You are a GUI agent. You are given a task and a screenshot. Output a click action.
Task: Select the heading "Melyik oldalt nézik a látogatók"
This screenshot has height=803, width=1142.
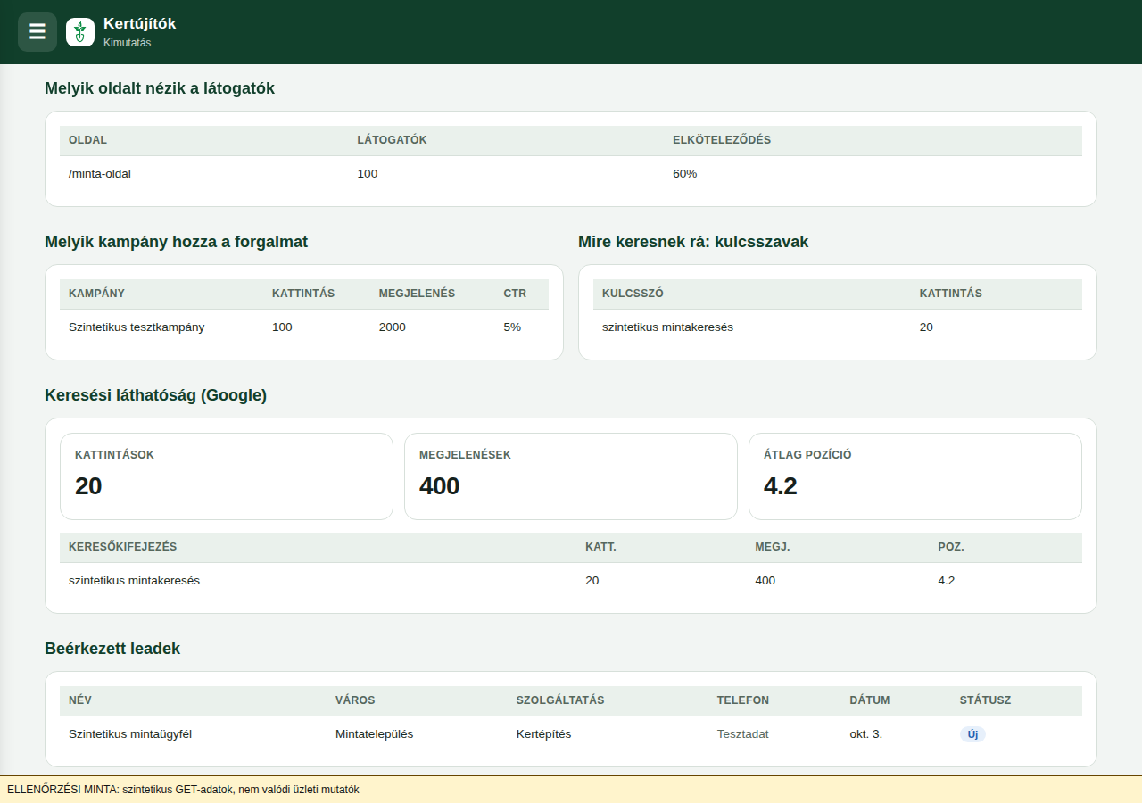tap(160, 88)
